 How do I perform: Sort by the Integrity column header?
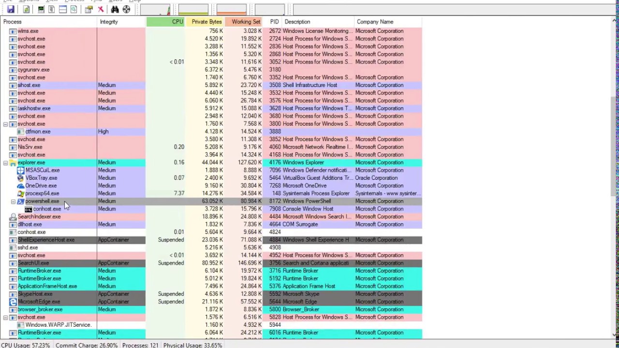(121, 22)
